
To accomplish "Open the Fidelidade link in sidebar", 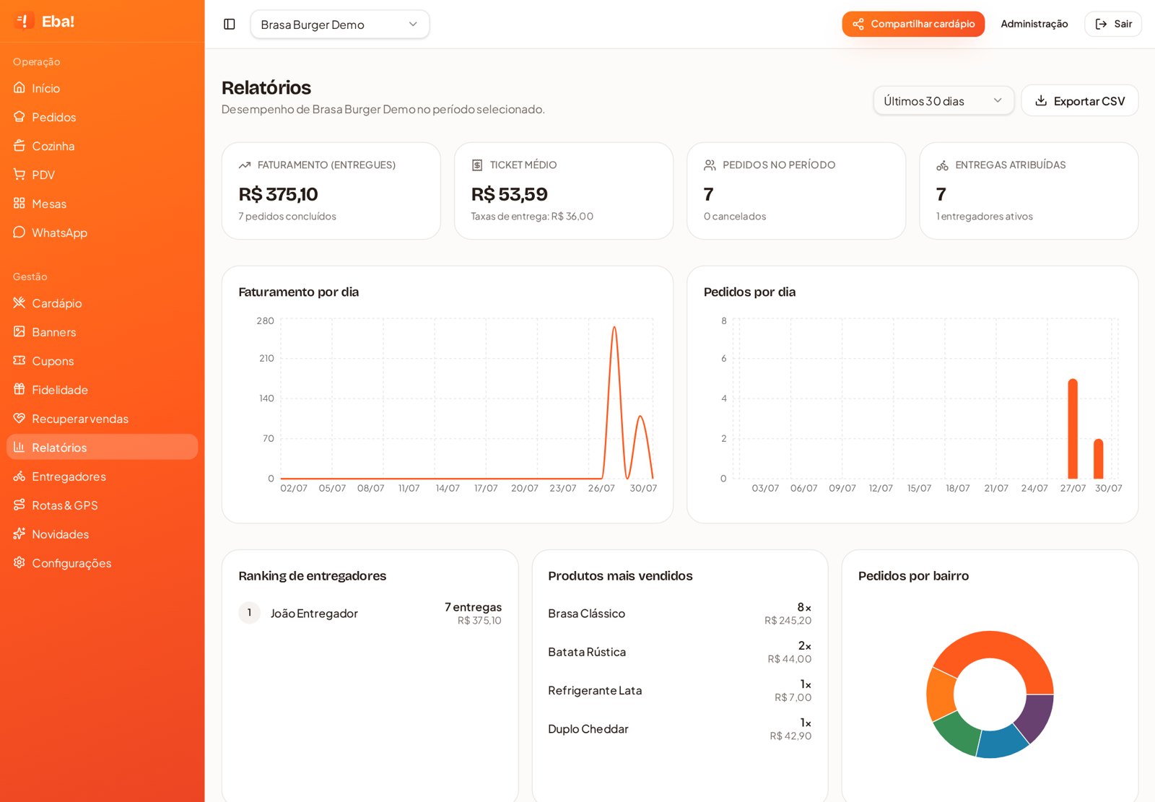I will pyautogui.click(x=102, y=389).
